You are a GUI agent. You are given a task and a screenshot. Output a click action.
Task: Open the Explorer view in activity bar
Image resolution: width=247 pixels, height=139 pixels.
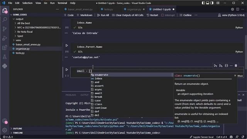5,11
